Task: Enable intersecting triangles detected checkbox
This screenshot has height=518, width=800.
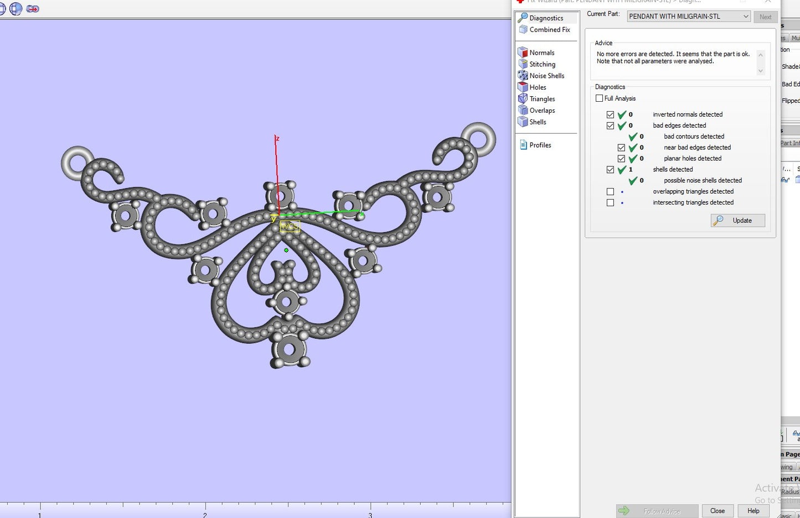Action: (610, 203)
